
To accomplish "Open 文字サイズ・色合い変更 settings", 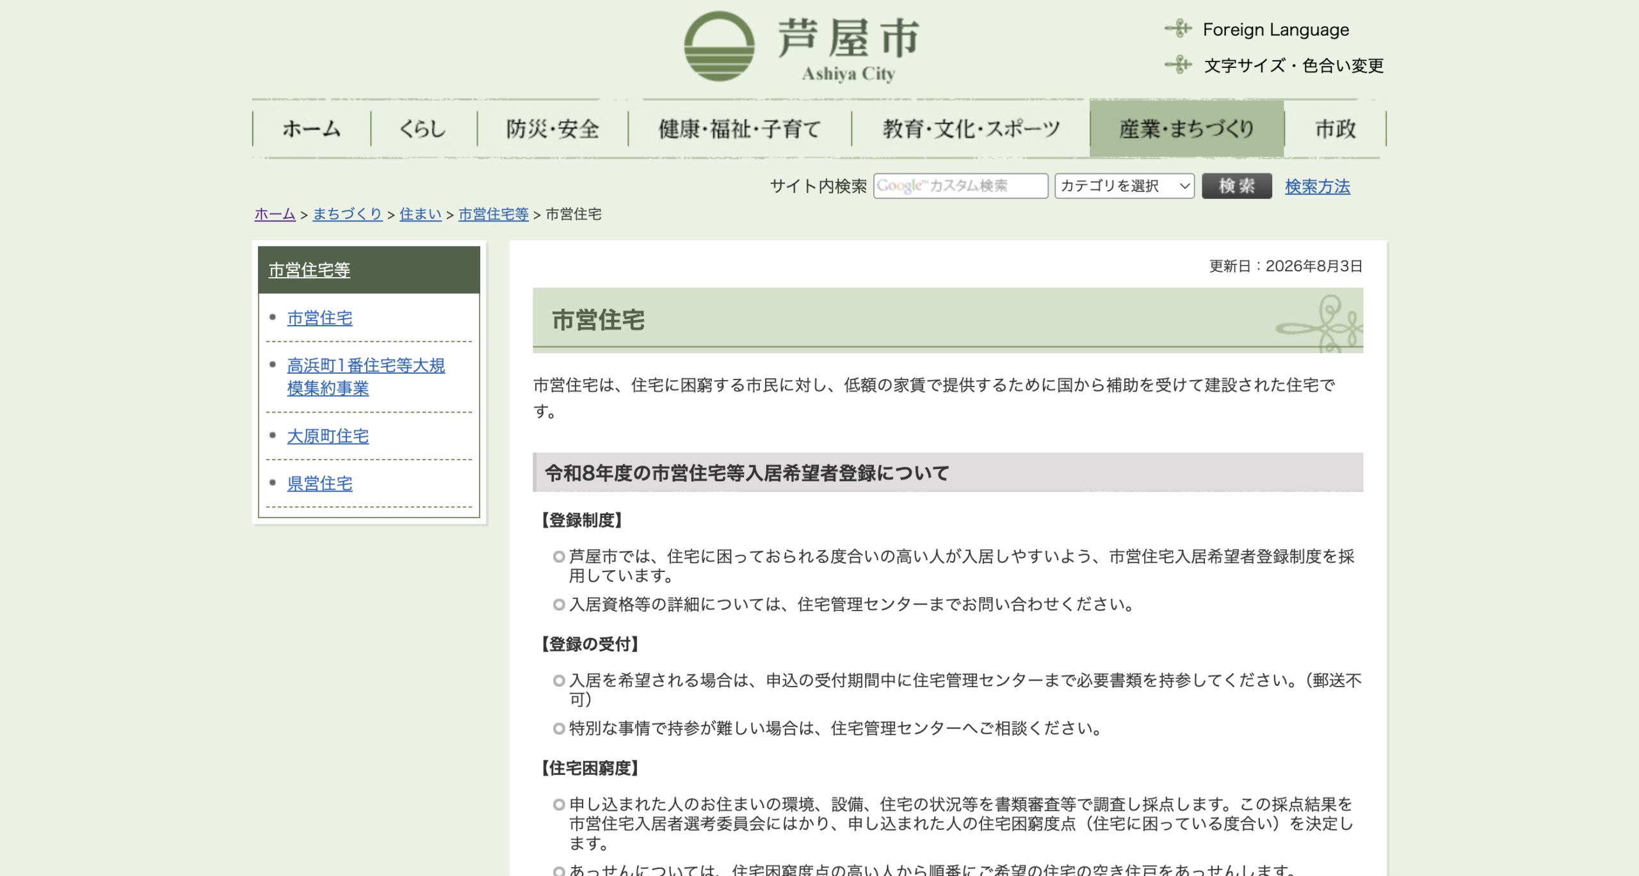I will (x=1293, y=65).
